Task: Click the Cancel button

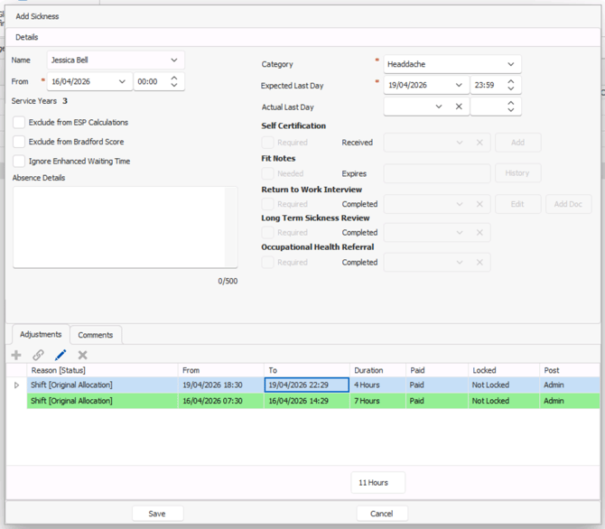Action: click(381, 513)
